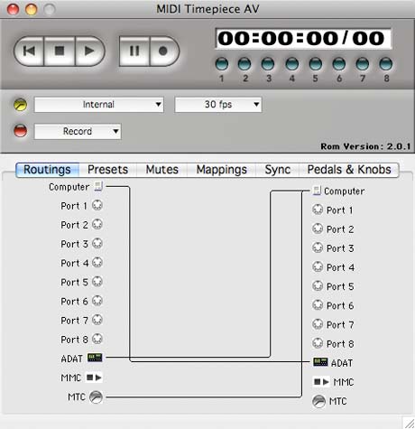Open the Internal sync source dropdown
The height and width of the screenshot is (429, 415).
99,105
